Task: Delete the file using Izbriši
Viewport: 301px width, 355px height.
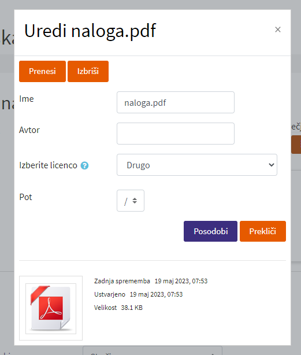Action: point(88,71)
